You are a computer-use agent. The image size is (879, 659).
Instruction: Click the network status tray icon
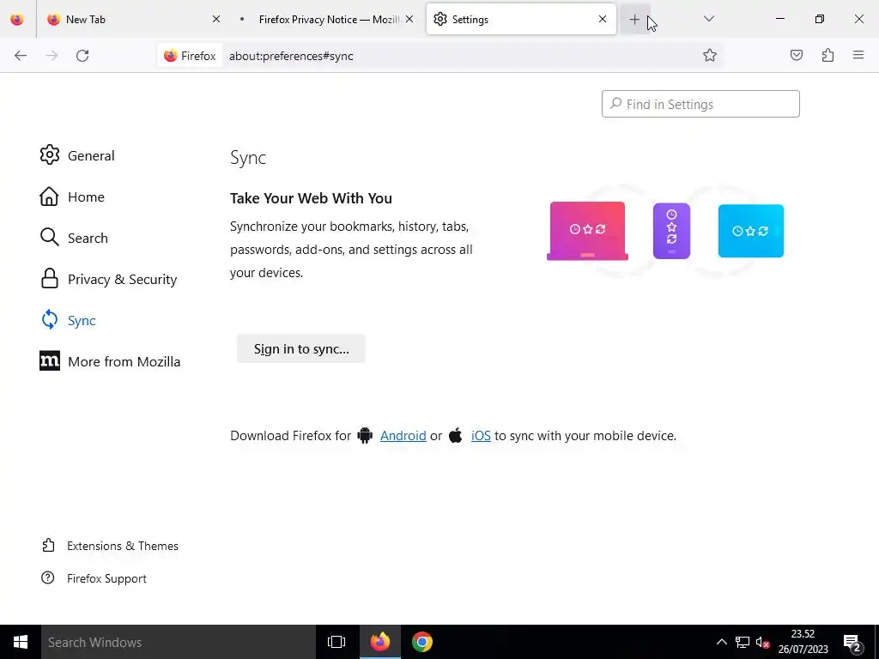click(x=743, y=642)
